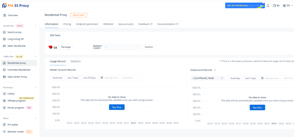Screen dimensions: 294x137
Task: Click the Data Center Proxy icon
Action: [4, 77]
